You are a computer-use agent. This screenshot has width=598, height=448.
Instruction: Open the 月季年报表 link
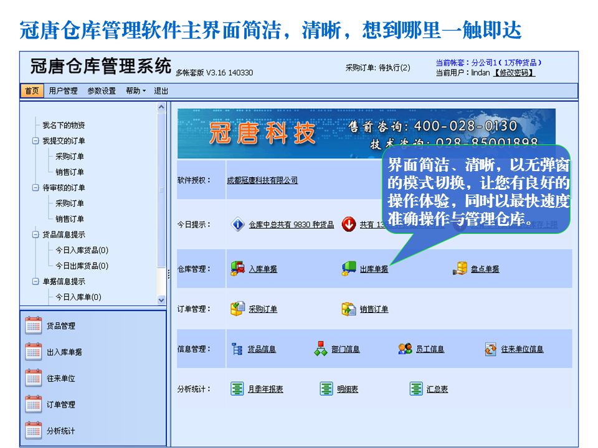click(265, 389)
